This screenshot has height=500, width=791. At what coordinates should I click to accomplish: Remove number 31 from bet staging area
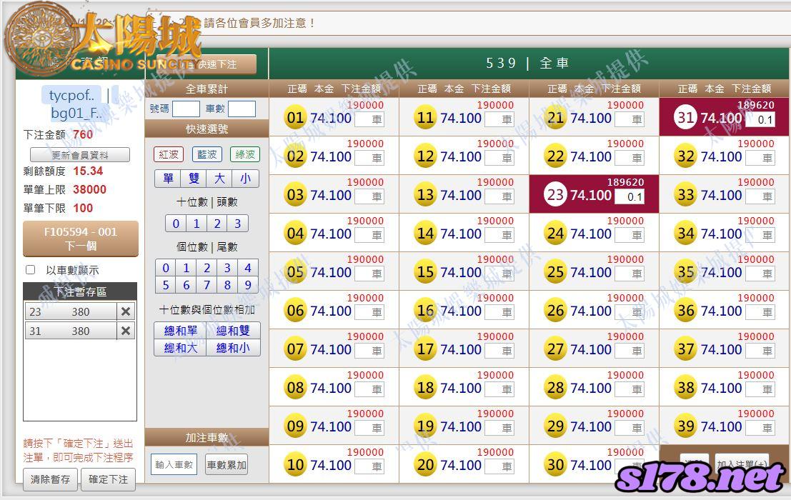click(126, 331)
